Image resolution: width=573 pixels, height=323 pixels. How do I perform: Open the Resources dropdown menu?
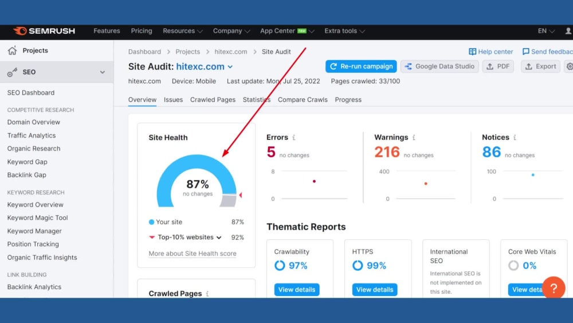(x=182, y=31)
